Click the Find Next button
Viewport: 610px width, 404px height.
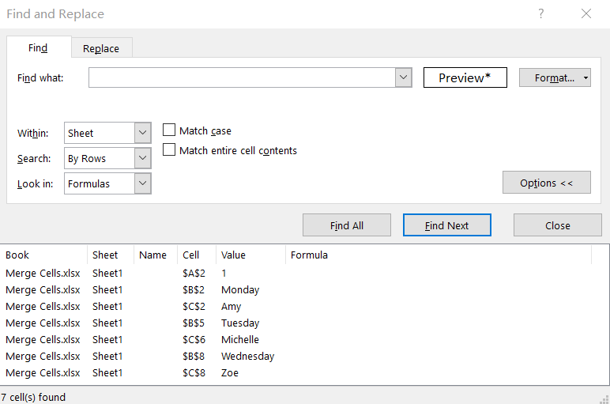click(446, 225)
